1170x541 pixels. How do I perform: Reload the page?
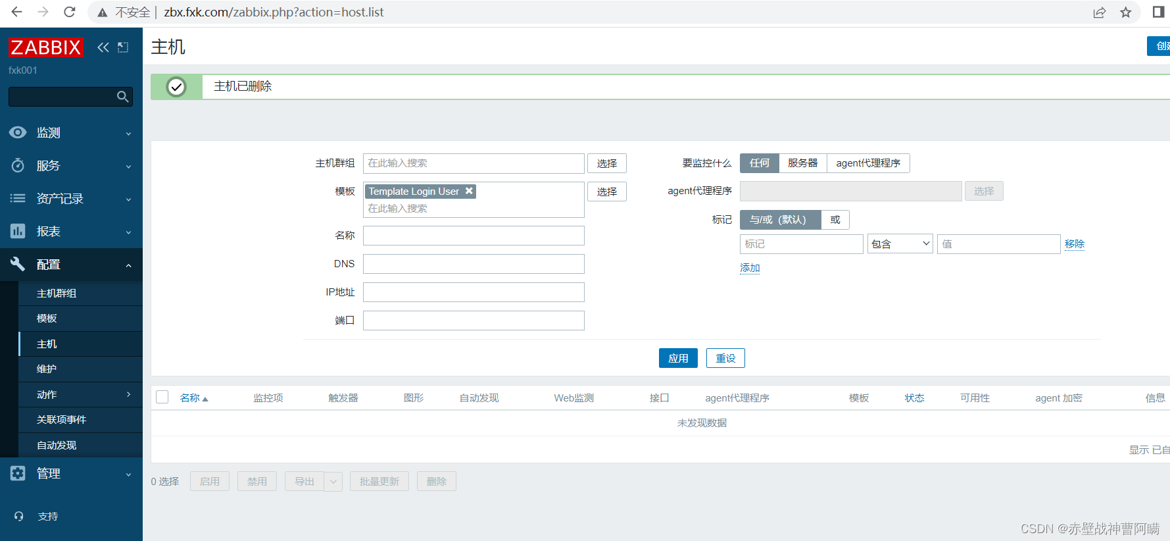[70, 12]
